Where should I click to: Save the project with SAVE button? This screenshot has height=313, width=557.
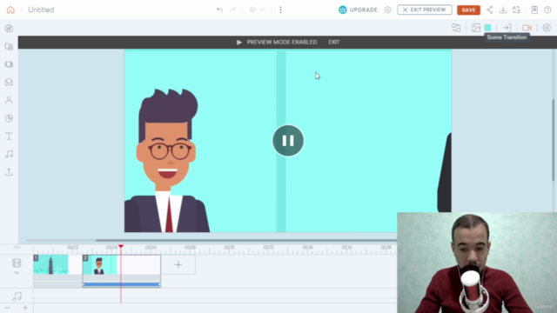(468, 10)
